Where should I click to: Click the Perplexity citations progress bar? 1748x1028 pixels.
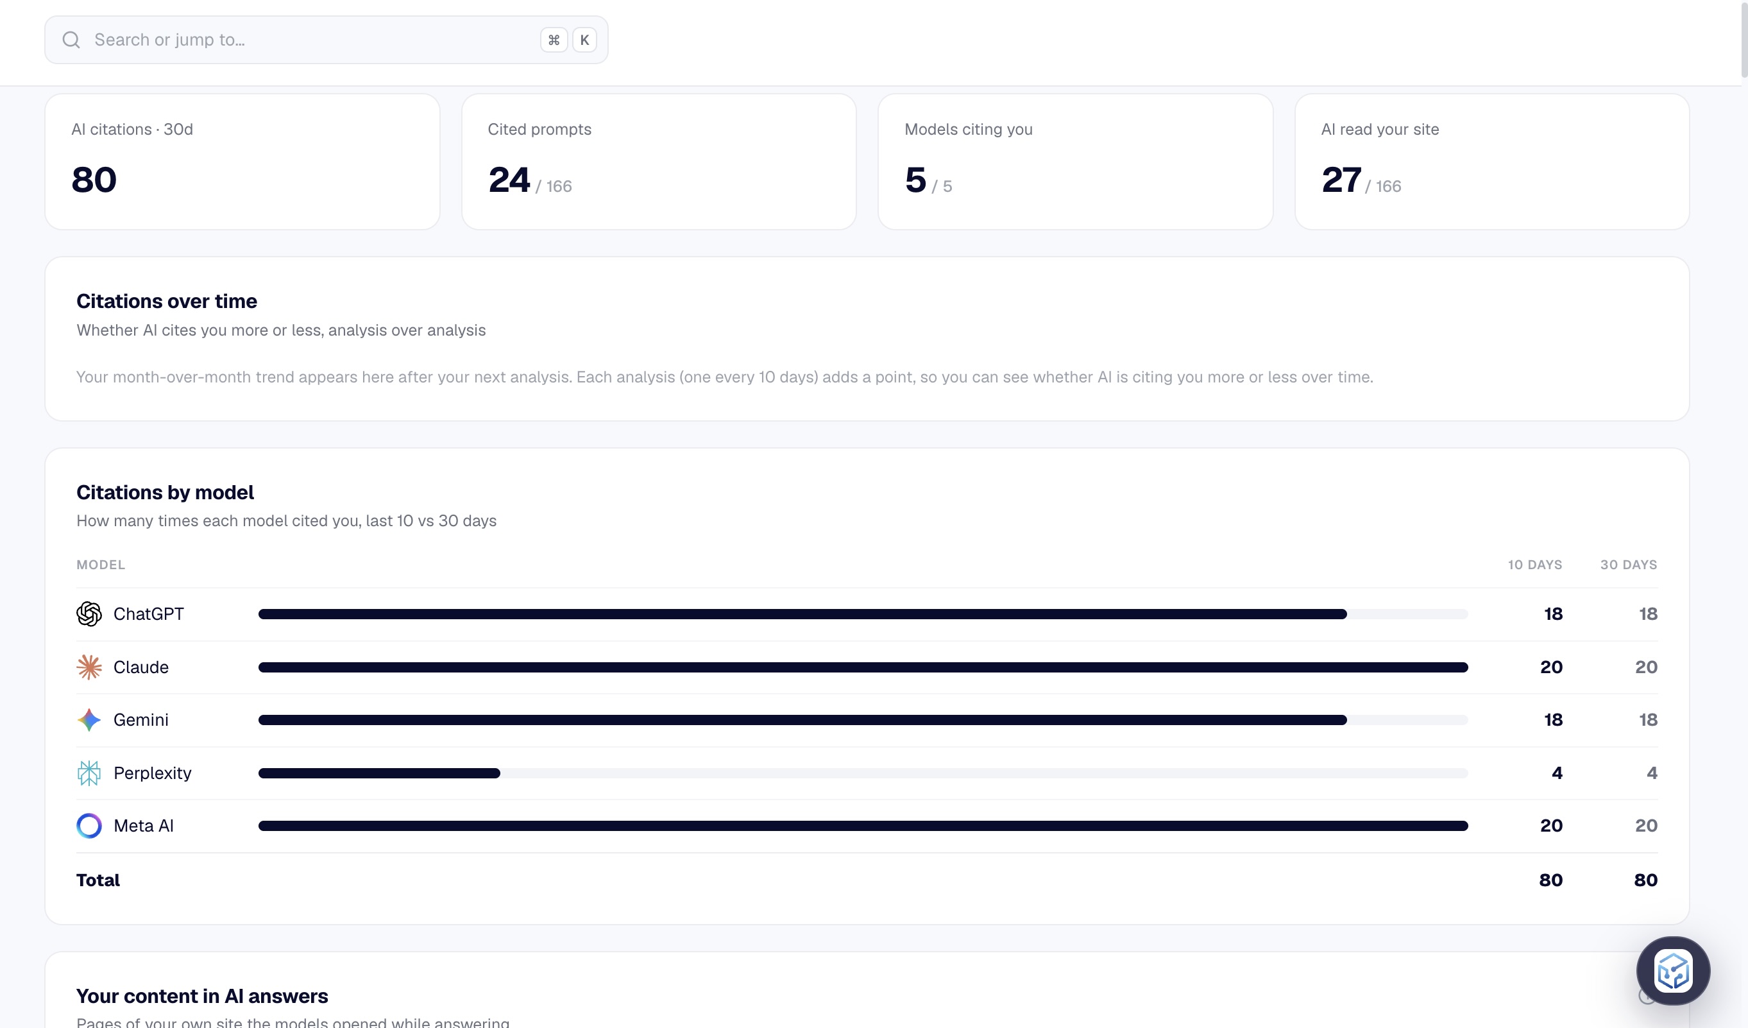click(863, 773)
